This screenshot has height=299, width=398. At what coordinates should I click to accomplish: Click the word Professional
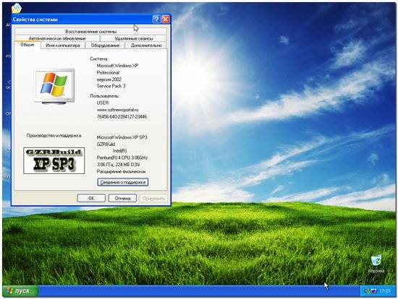pyautogui.click(x=108, y=72)
